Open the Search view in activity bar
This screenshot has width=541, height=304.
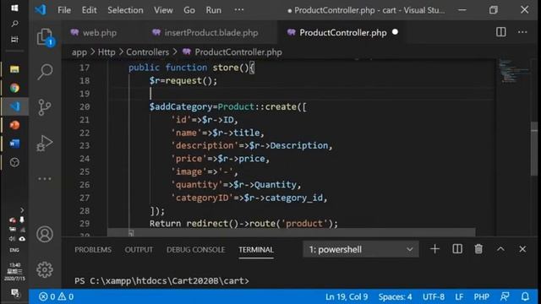pos(45,72)
